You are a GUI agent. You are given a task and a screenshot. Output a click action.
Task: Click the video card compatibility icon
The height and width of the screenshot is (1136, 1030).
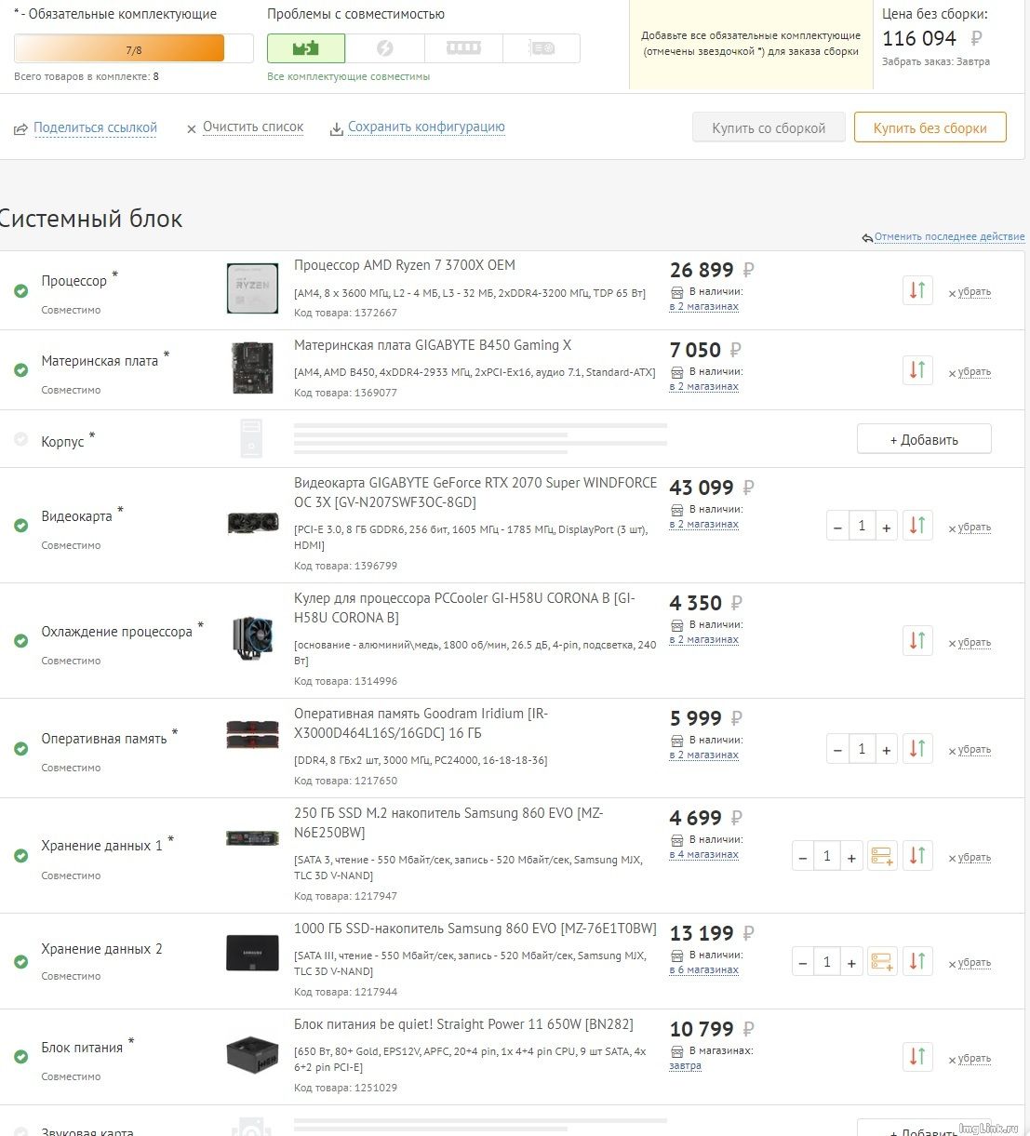tap(542, 48)
